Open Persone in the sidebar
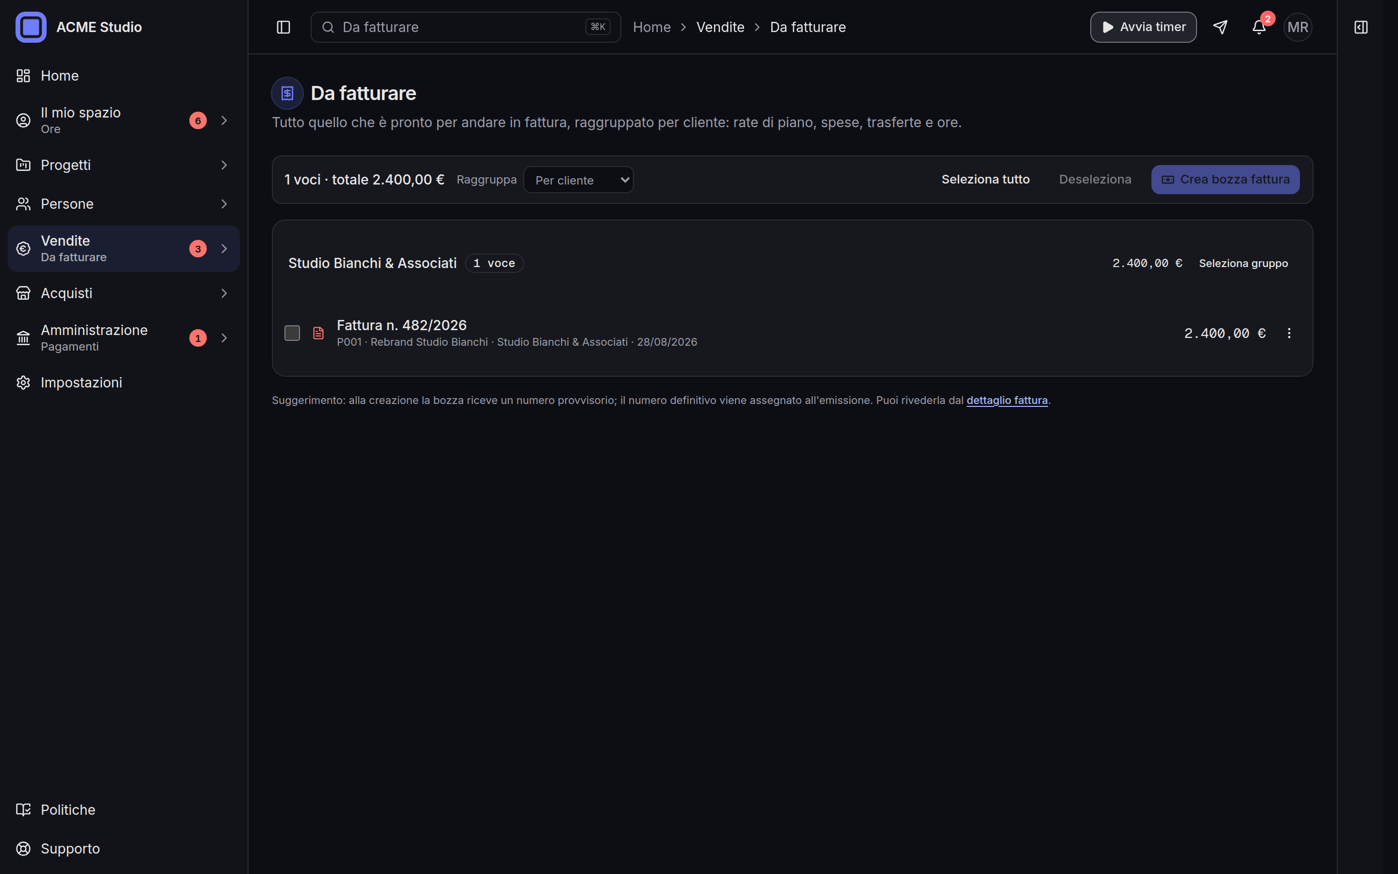Viewport: 1398px width, 874px height. [124, 204]
